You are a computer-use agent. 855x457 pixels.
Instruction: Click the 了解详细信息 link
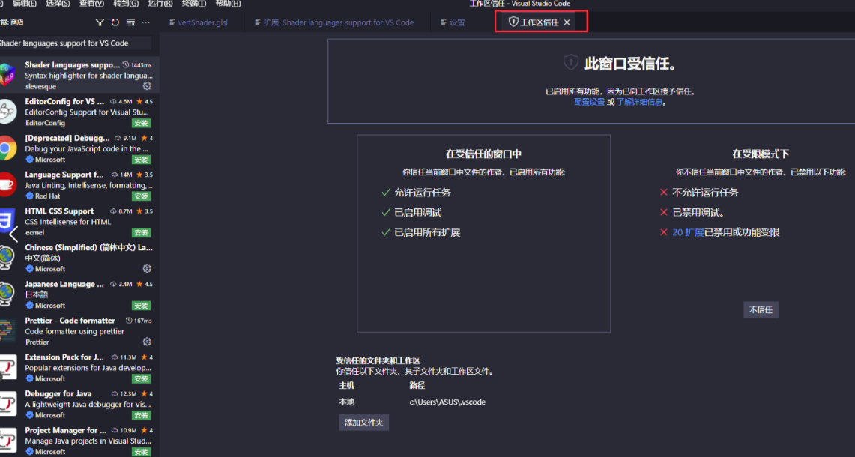point(640,102)
